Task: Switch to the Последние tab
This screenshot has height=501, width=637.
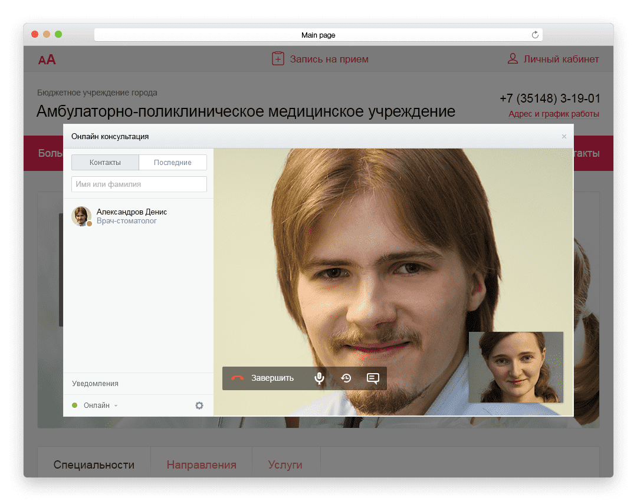Action: [173, 163]
